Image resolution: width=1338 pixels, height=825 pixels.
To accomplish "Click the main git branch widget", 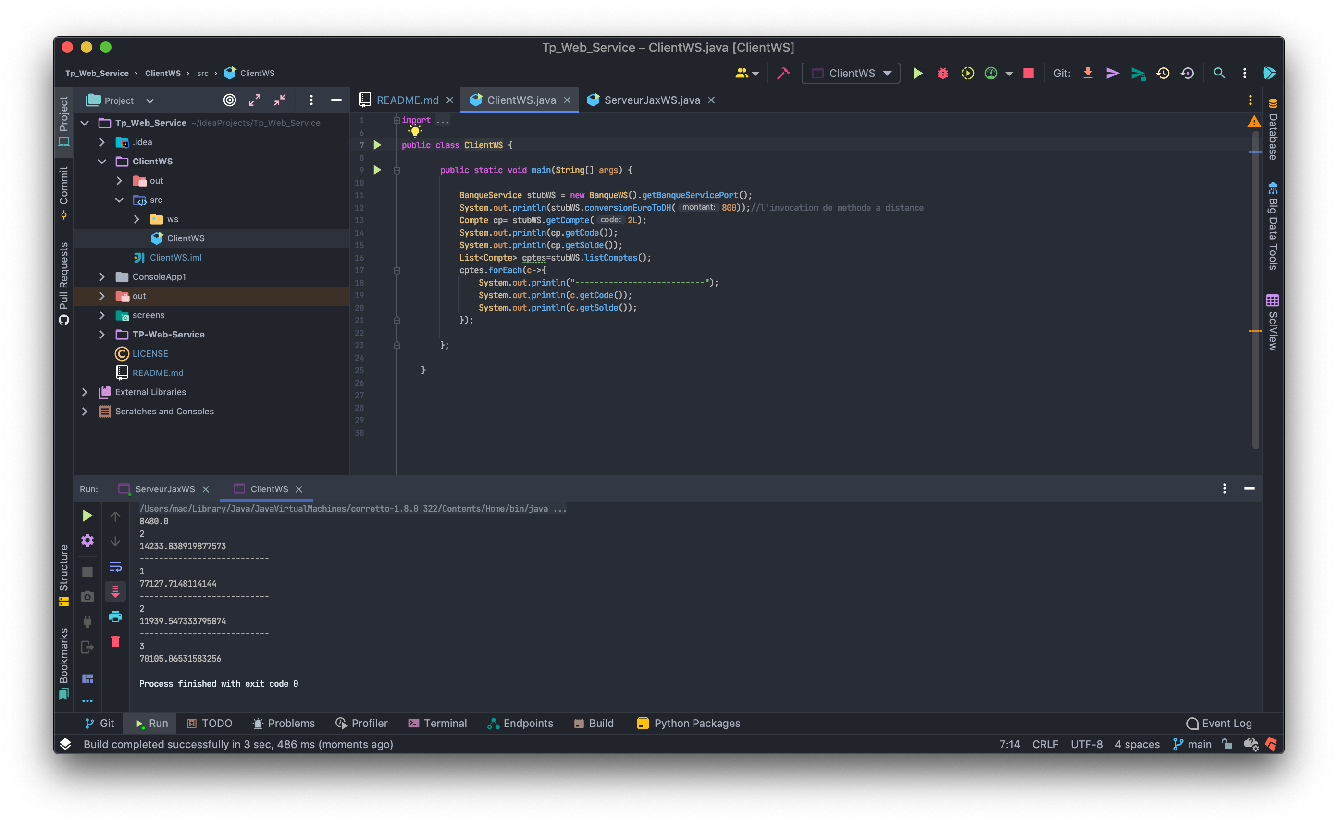I will [1192, 744].
